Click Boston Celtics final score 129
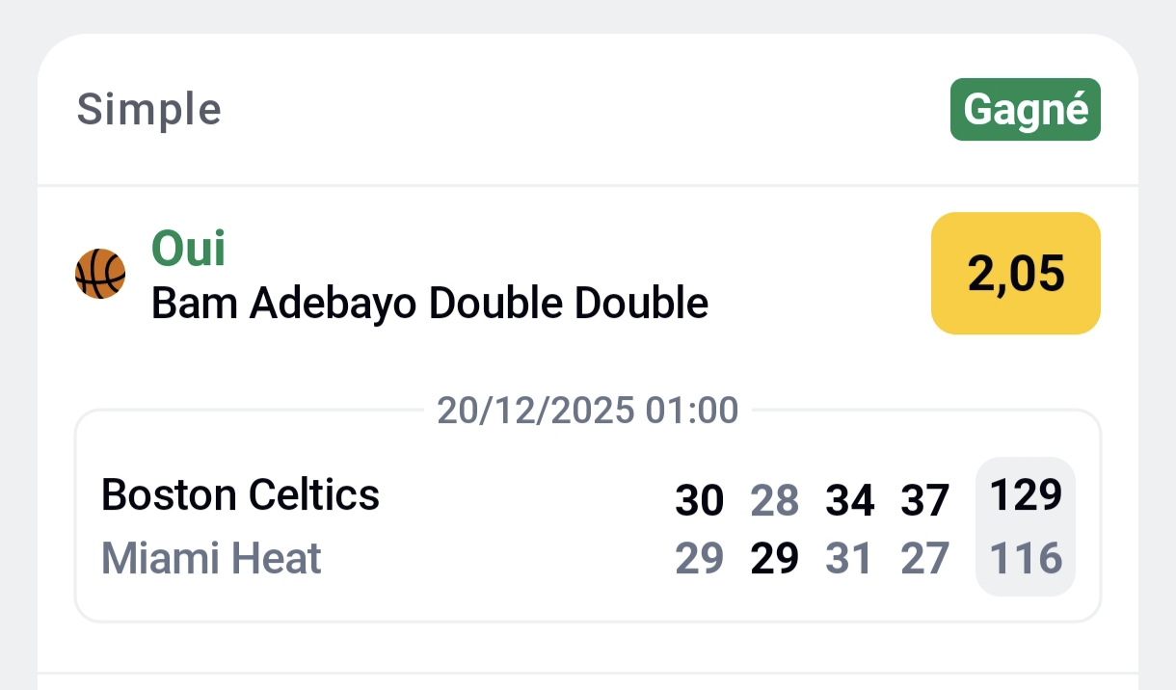1176x690 pixels. (x=1025, y=495)
